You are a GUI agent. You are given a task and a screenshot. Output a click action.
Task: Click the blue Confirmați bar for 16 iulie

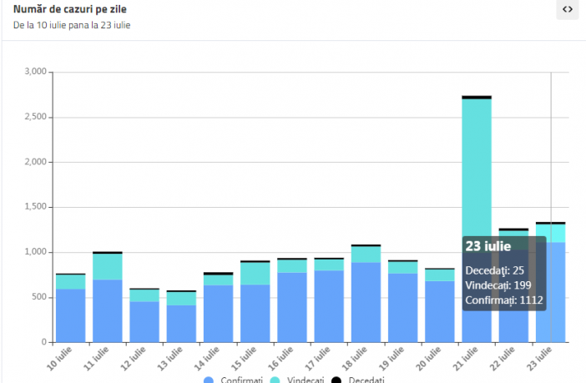(292, 307)
